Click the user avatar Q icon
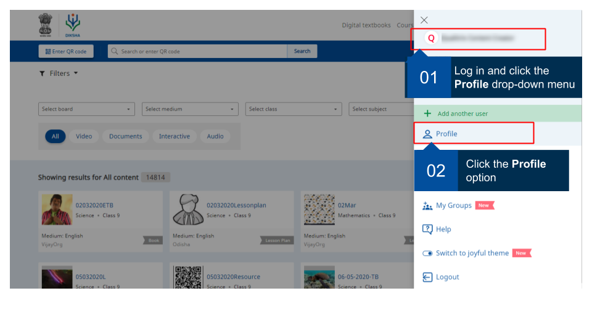Screen dimensions: 592x333 431,38
